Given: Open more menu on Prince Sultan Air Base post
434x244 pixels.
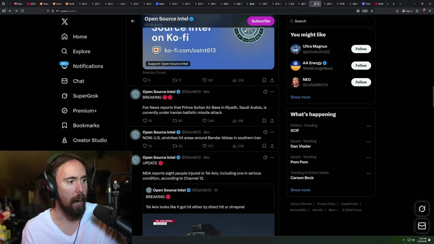Looking at the screenshot, I should [x=272, y=91].
